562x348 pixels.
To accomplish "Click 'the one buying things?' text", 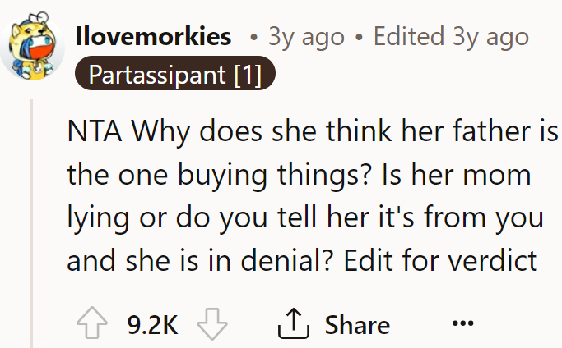I will click(218, 176).
